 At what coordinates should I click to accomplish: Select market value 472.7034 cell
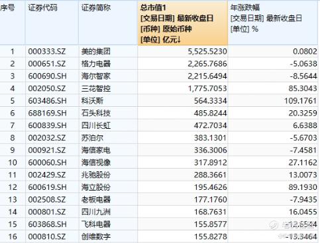tap(183, 125)
